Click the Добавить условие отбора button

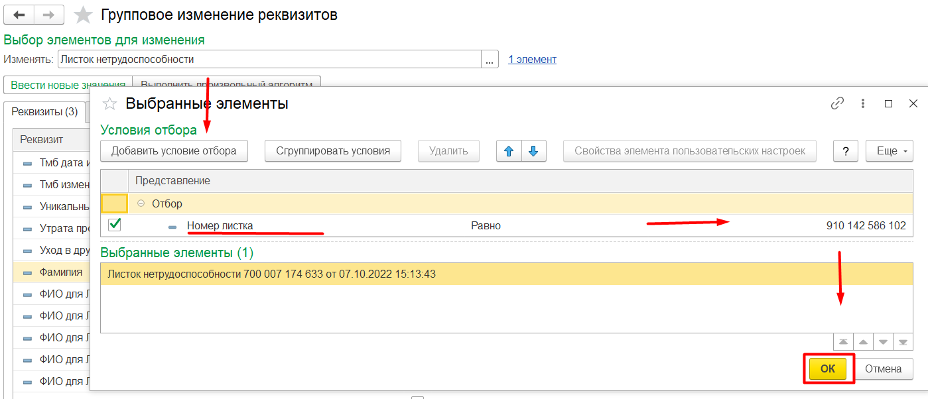[x=174, y=151]
